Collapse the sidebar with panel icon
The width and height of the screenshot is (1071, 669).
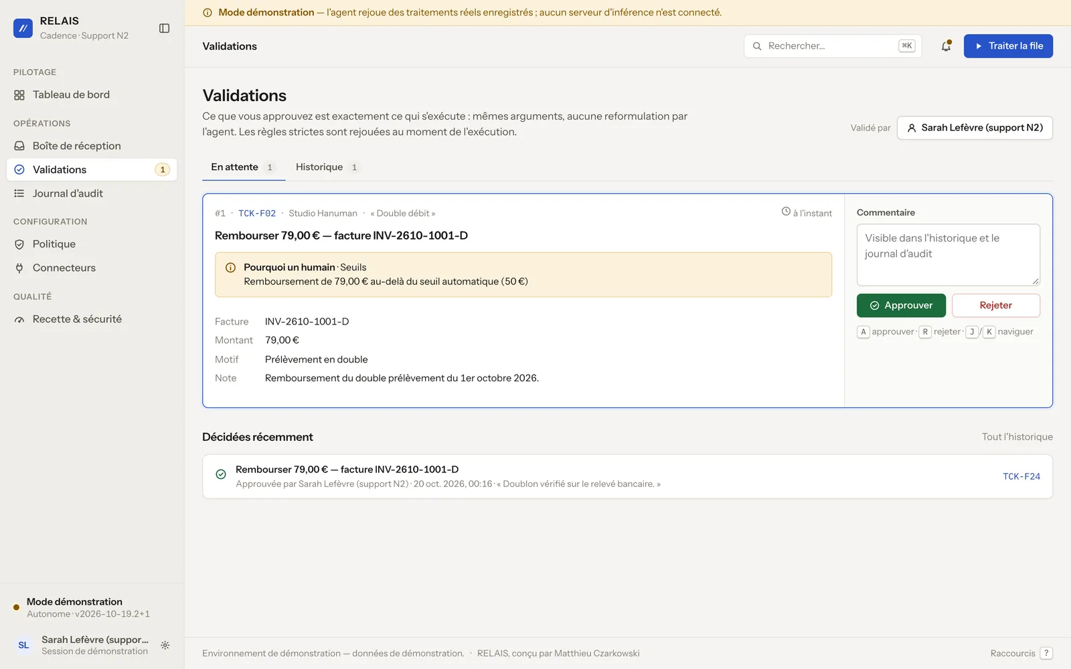(x=164, y=28)
